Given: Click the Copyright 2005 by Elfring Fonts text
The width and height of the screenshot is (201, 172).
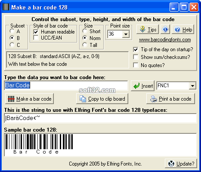Looking at the screenshot, I should point(105,164).
